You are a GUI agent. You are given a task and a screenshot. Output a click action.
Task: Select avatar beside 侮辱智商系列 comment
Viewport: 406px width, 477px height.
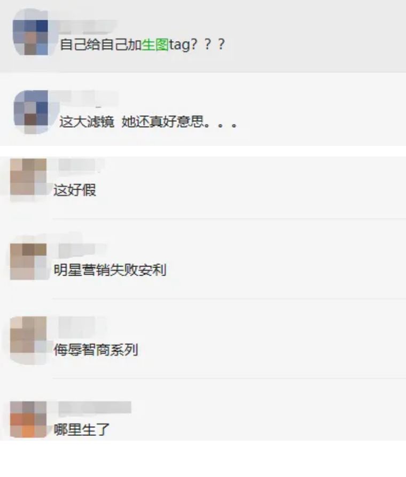pyautogui.click(x=28, y=334)
